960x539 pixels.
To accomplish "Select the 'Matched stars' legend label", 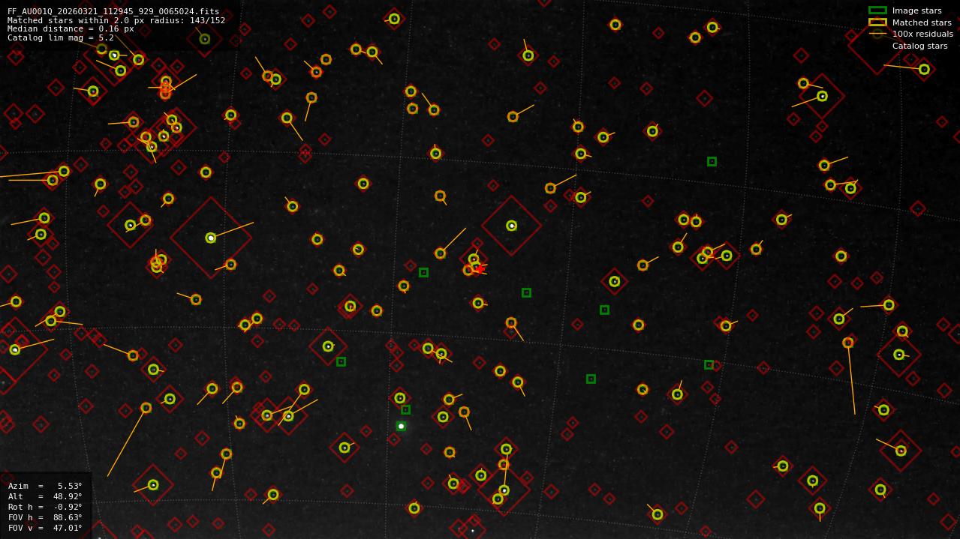I will 922,22.
